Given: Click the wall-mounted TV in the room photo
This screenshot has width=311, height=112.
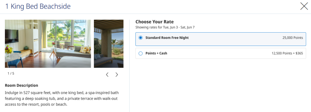Looking at the screenshot, I should (x=12, y=36).
